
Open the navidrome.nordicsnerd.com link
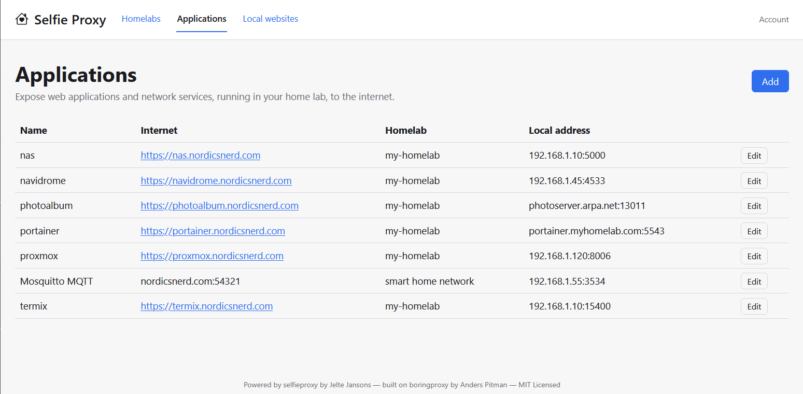tap(216, 181)
